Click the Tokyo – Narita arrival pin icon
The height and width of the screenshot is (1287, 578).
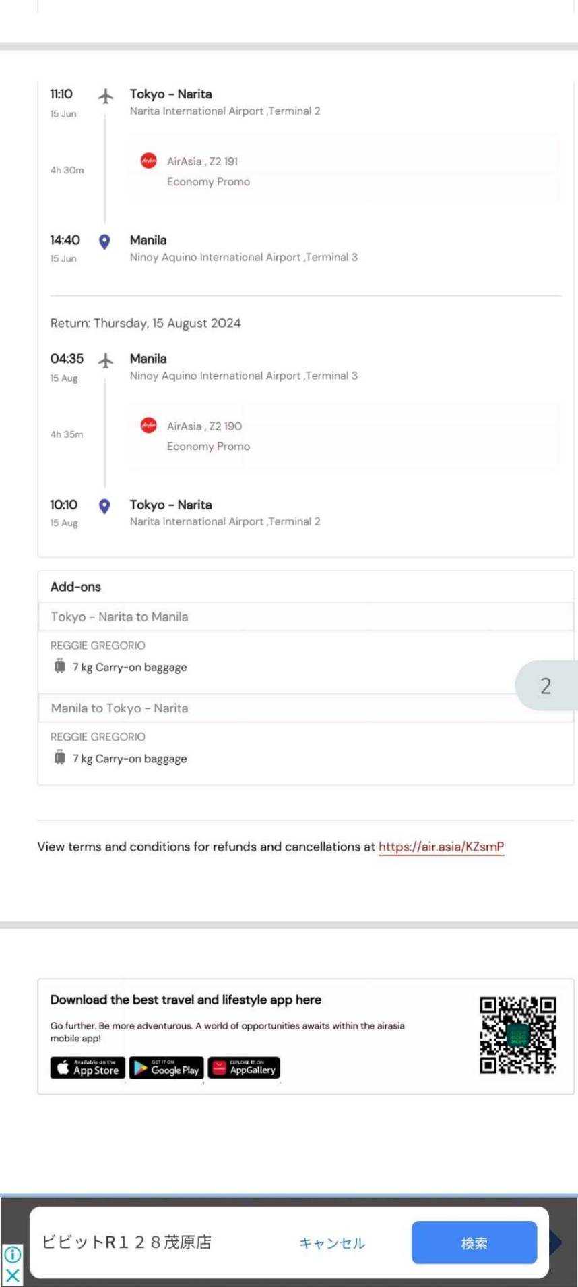(104, 506)
